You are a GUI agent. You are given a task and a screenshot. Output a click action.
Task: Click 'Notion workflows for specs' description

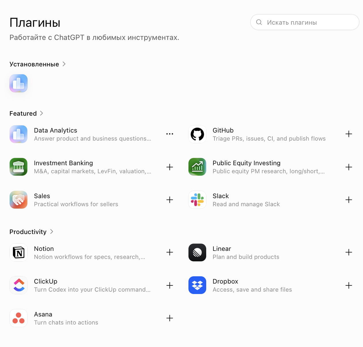[x=90, y=257]
